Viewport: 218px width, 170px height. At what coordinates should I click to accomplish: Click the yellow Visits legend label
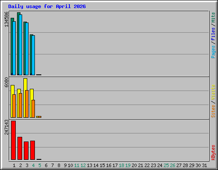point(213,92)
